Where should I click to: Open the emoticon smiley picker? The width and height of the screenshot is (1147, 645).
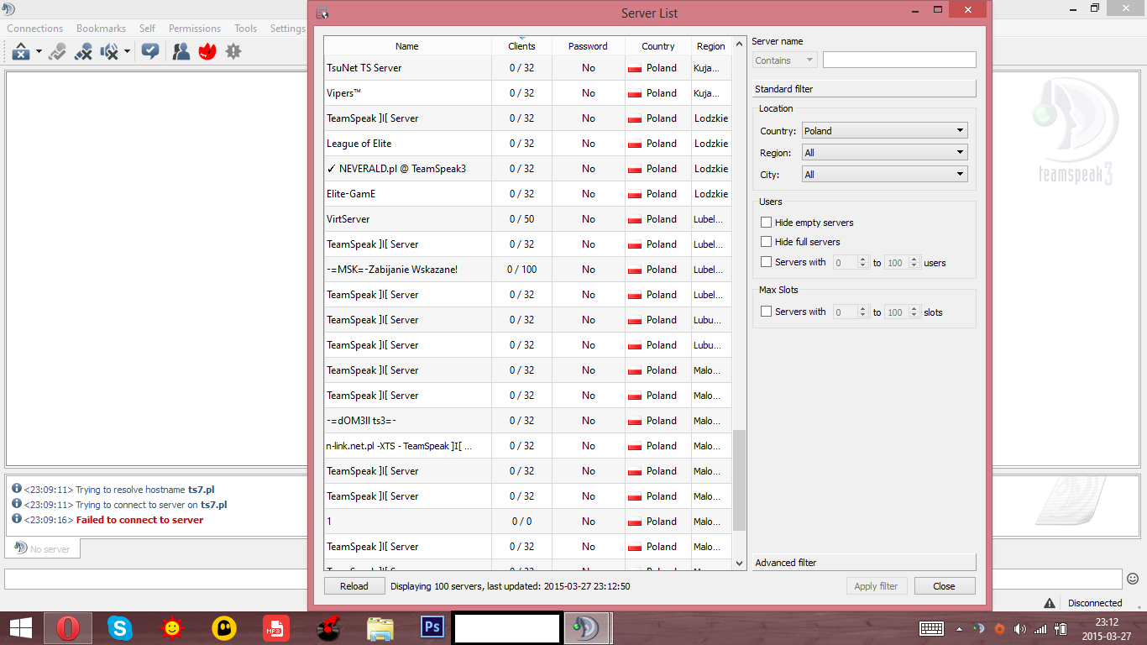click(x=1133, y=579)
